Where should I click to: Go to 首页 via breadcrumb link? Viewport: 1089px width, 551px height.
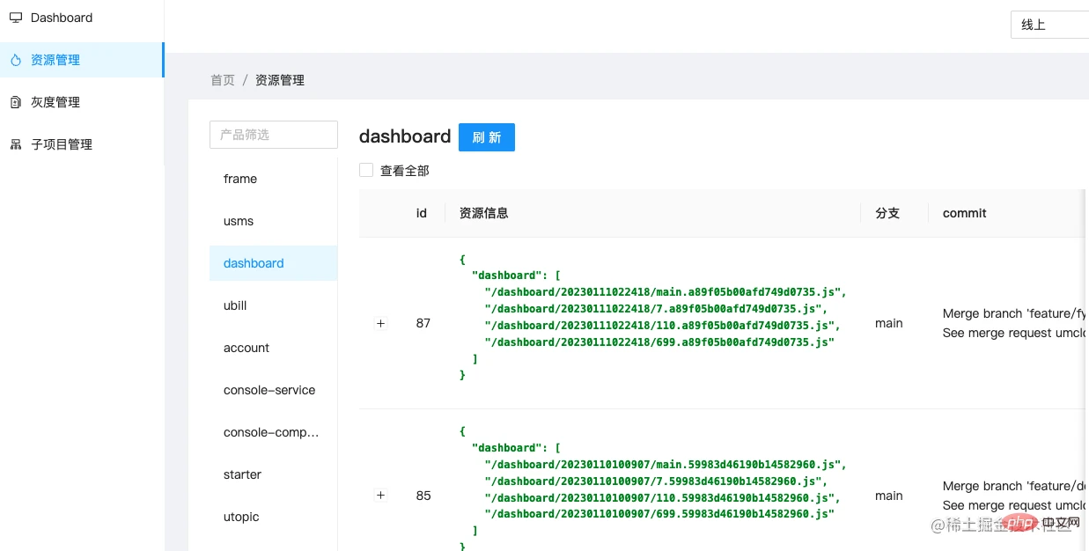point(223,80)
